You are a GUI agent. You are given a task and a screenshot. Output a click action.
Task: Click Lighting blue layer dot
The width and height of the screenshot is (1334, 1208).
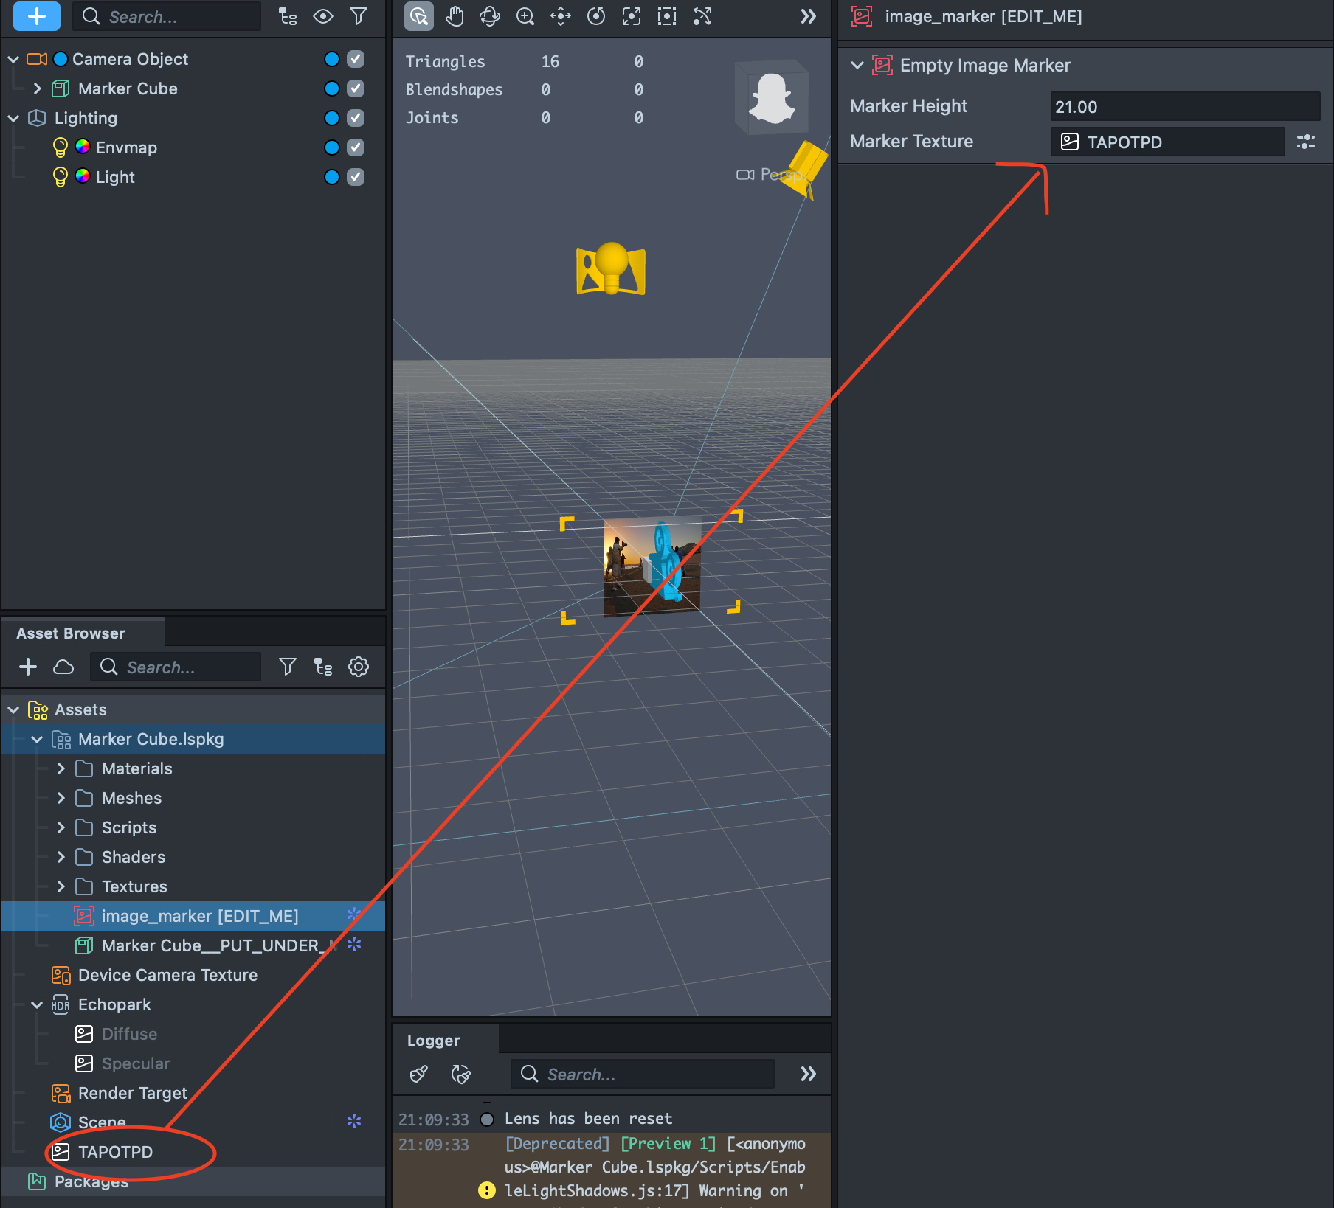332,118
